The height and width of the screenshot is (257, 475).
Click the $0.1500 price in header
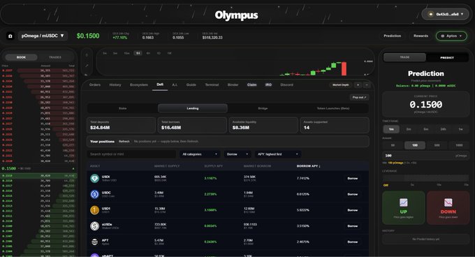88,36
